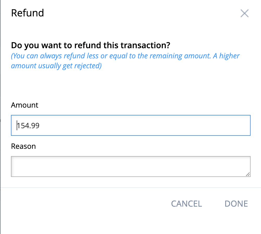Click the Amount label
Viewport: 261px width, 234px height.
coord(24,105)
